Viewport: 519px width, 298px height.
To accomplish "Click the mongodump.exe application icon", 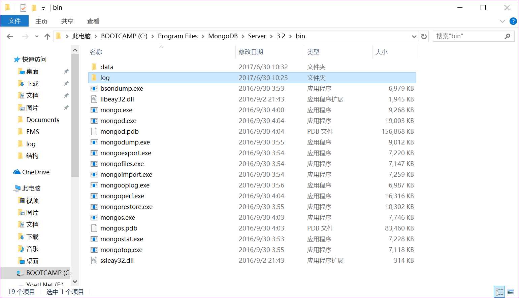I will pyautogui.click(x=94, y=142).
